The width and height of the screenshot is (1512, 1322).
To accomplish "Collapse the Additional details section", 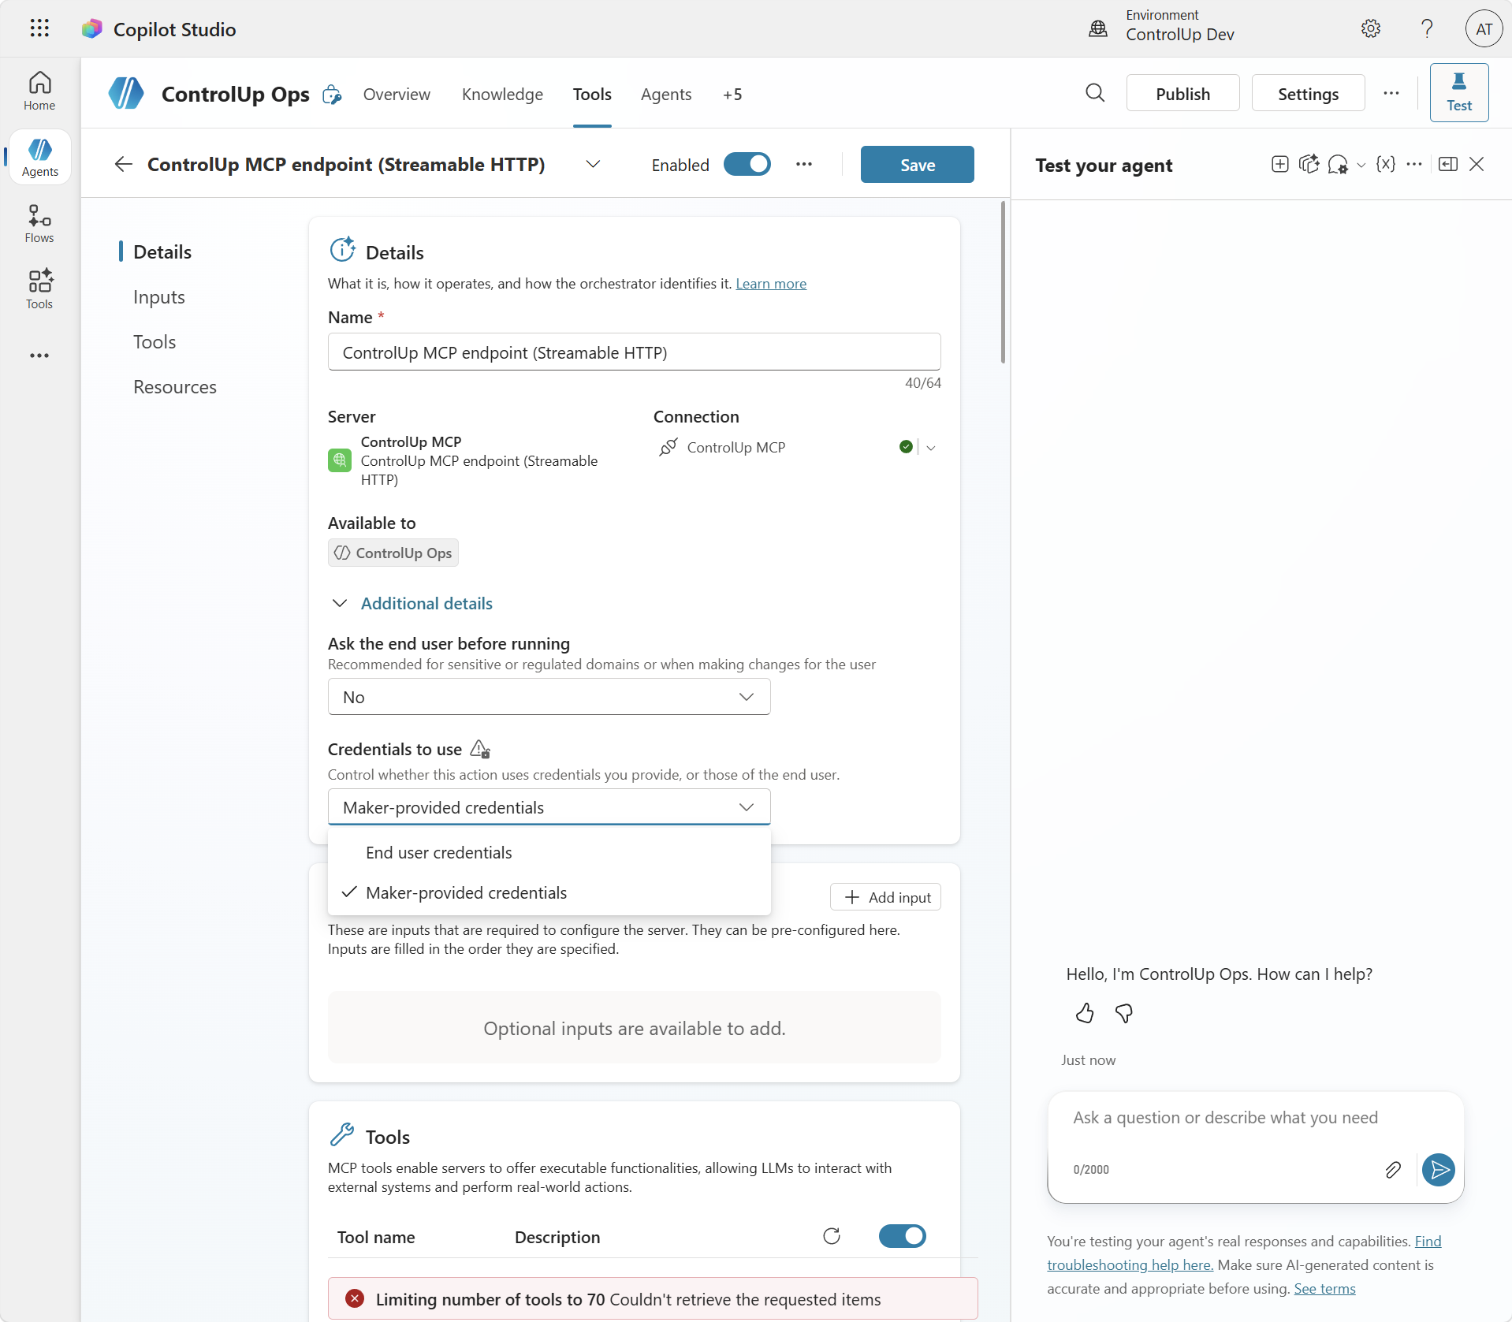I will point(410,603).
